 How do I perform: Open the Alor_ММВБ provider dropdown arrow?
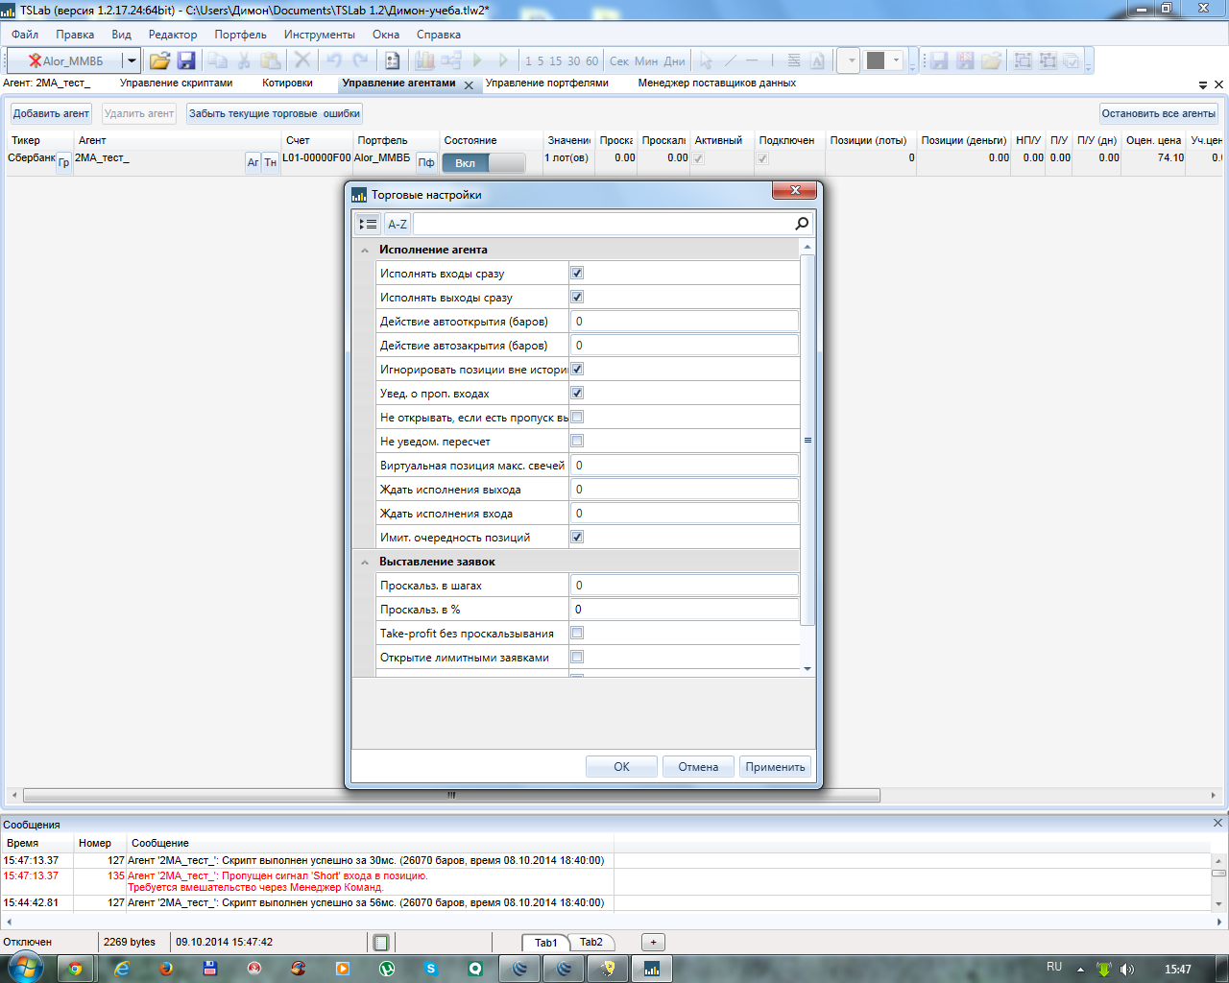coord(132,60)
